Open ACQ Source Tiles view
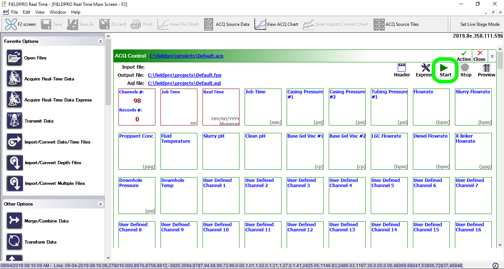The width and height of the screenshot is (504, 269). coord(396,24)
